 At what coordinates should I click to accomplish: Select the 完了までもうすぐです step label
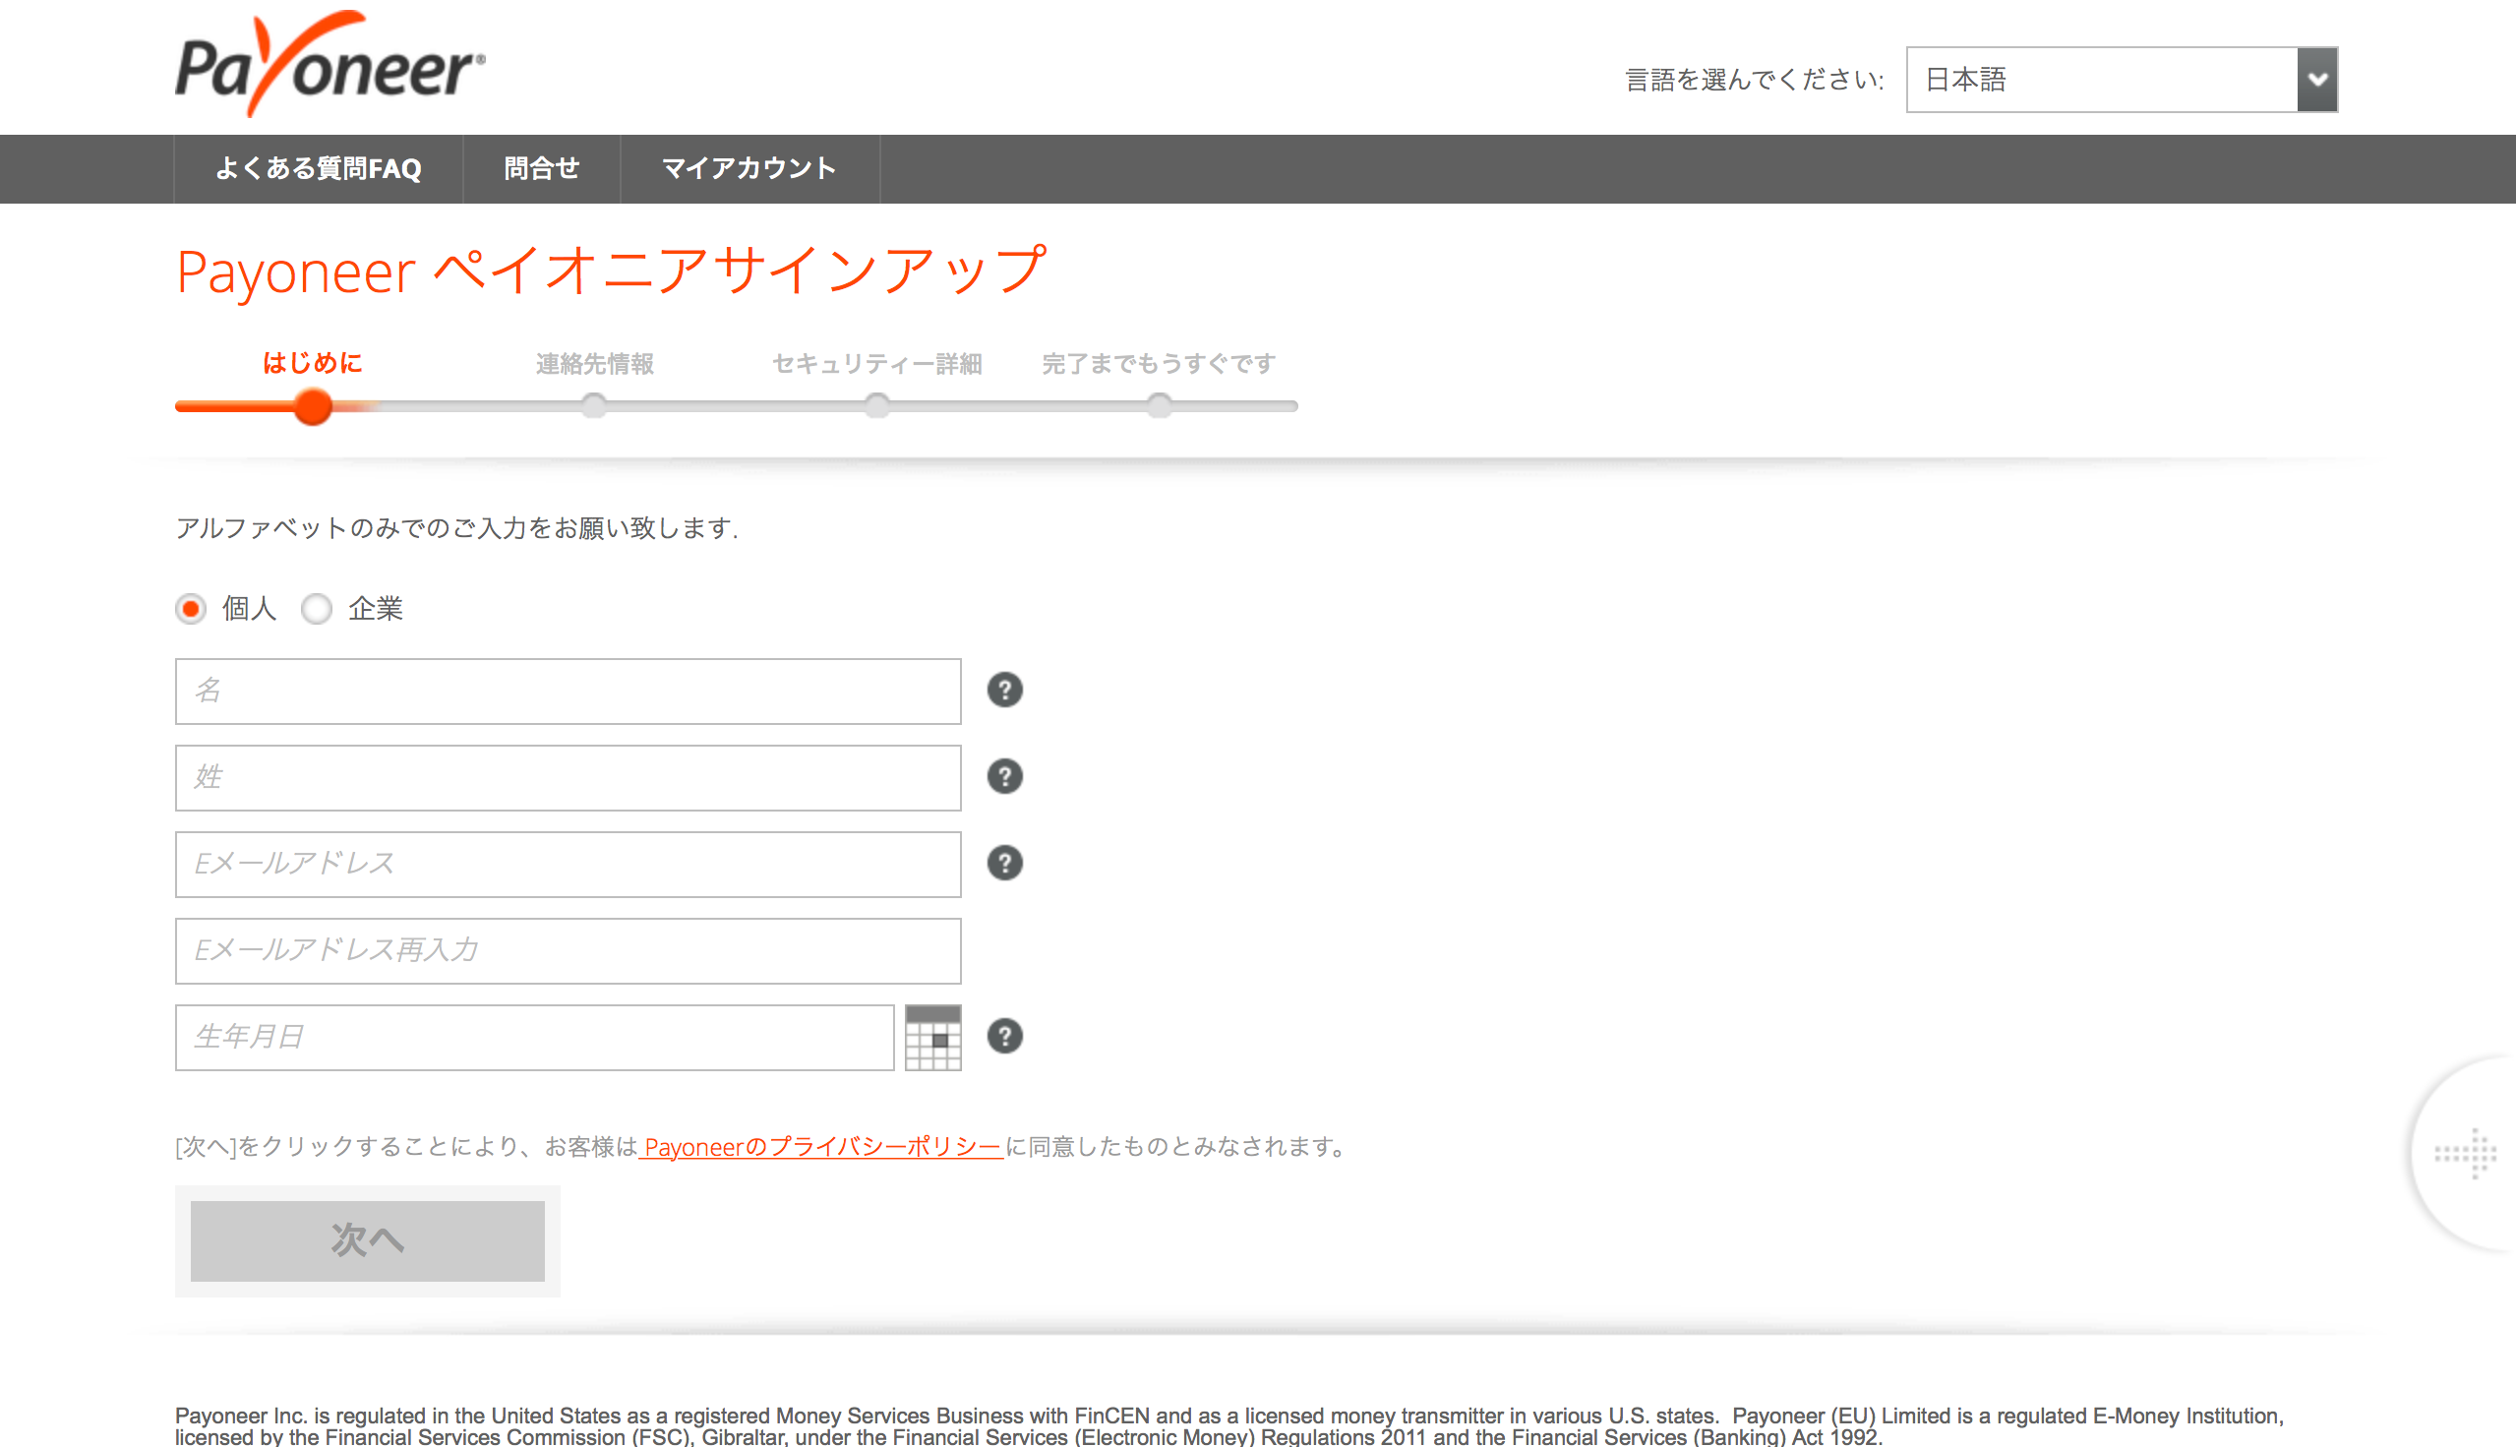[1159, 364]
